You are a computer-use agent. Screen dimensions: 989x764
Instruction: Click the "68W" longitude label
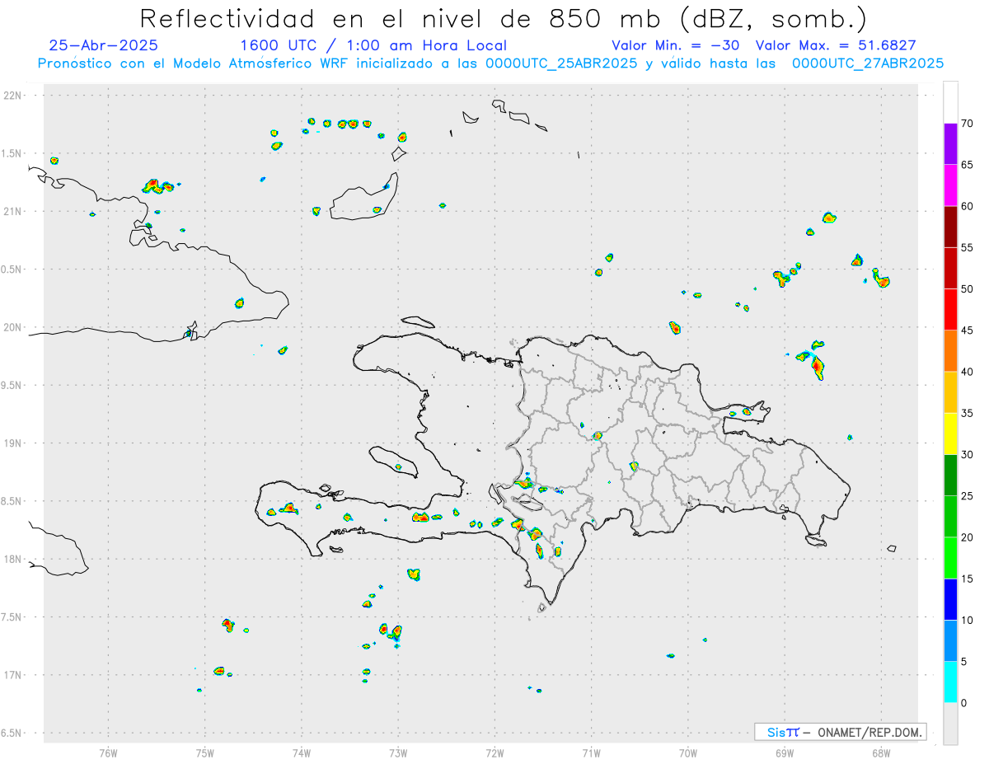881,752
